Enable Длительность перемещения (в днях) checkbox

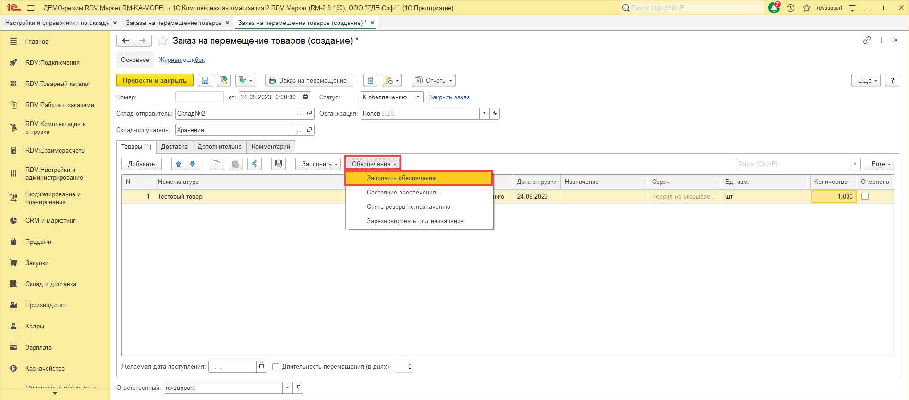point(276,367)
